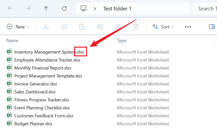This screenshot has height=133, width=217.
Task: Select the Budget Planner.xlsx file
Action: pyautogui.click(x=33, y=124)
